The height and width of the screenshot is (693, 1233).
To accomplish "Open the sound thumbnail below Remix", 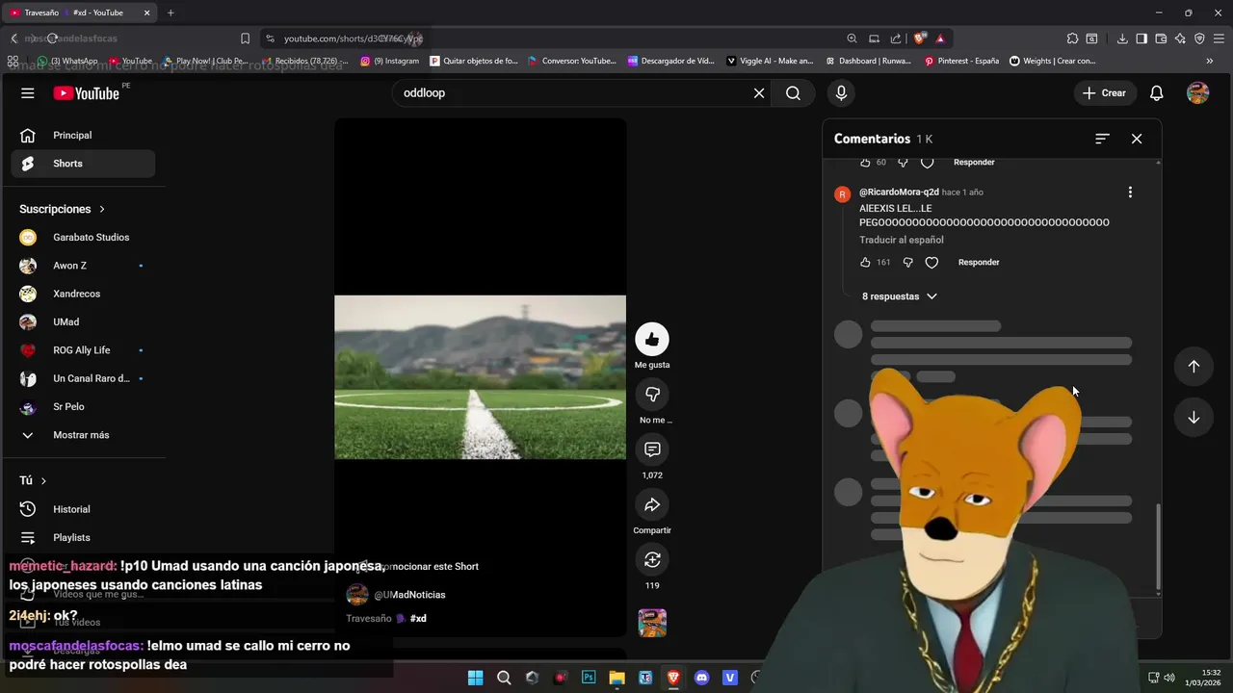I will click(652, 623).
